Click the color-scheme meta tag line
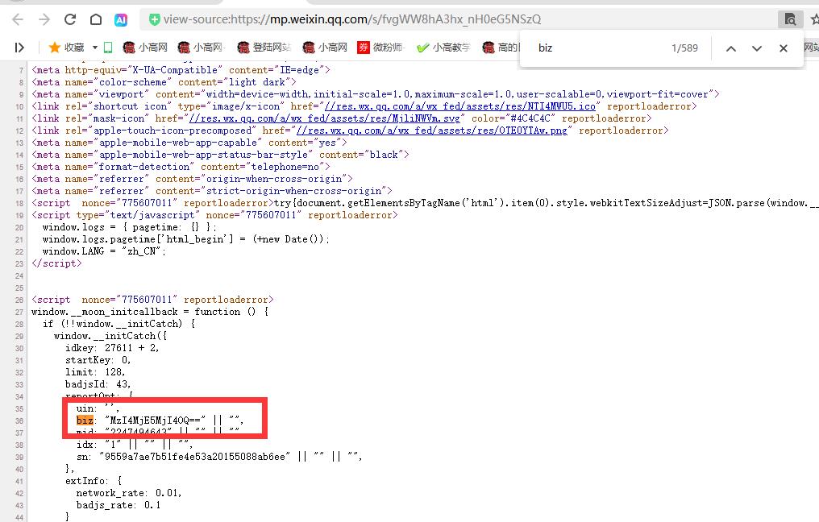This screenshot has width=819, height=522. [x=164, y=82]
